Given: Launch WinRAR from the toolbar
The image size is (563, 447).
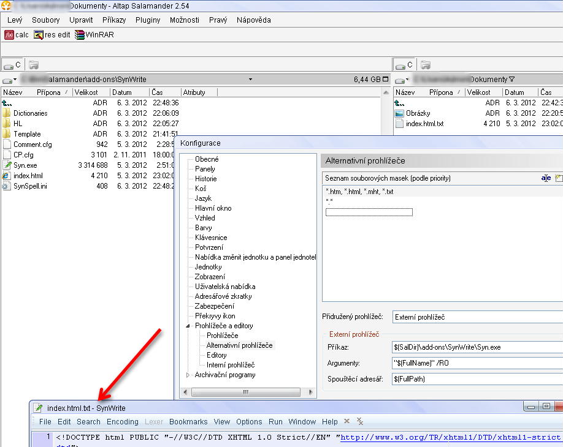Looking at the screenshot, I should (94, 35).
